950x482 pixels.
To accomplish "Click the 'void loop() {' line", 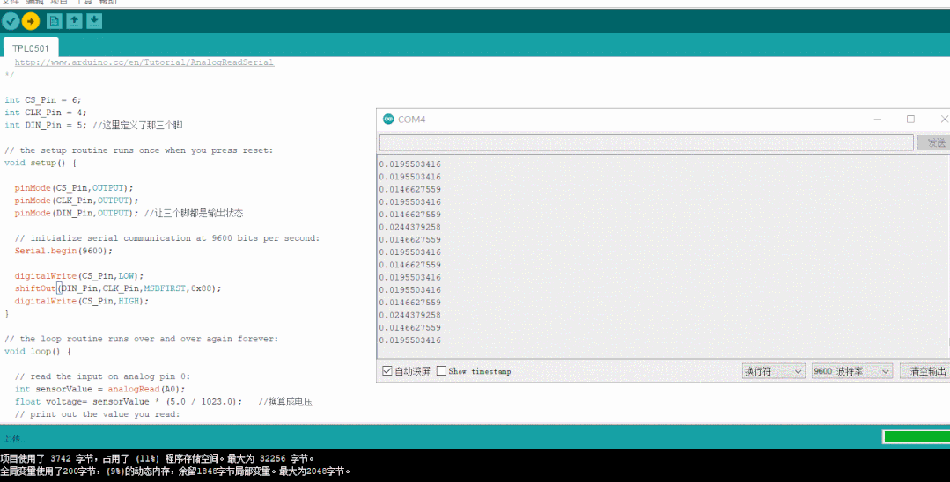I will 38,351.
